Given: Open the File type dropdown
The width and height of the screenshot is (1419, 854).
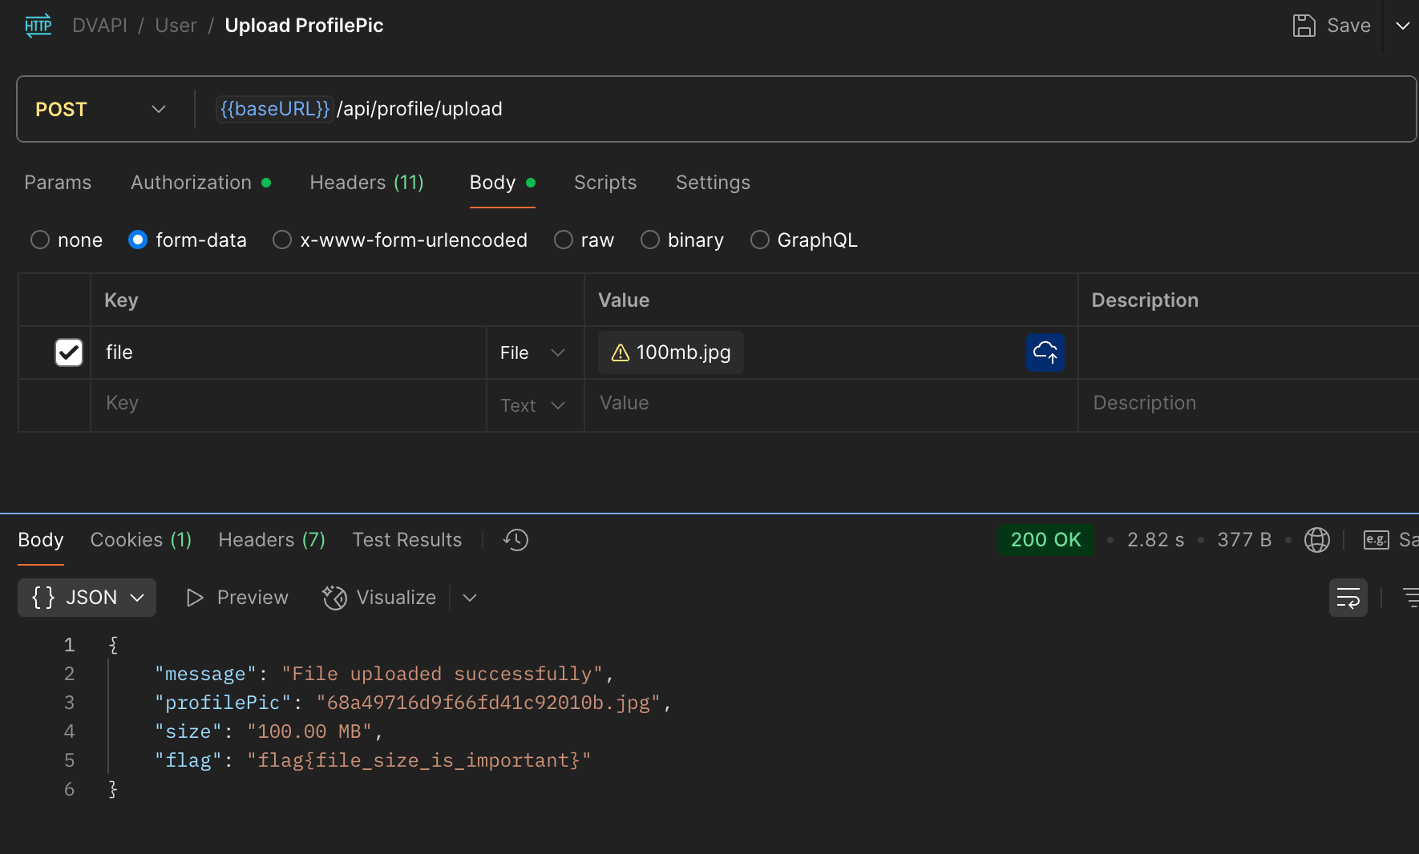Looking at the screenshot, I should [533, 352].
